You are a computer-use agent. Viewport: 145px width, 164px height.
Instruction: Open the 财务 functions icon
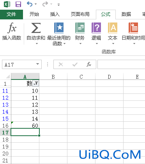(x=80, y=28)
